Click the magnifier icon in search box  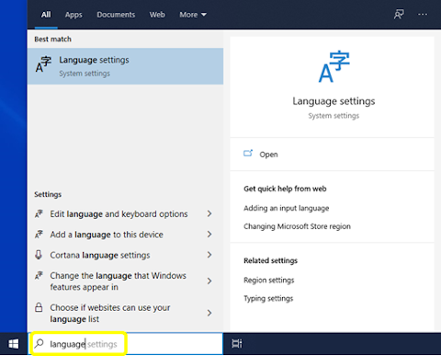point(39,344)
